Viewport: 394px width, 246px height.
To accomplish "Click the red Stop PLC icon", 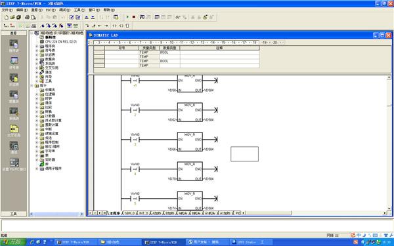I will click(134, 17).
